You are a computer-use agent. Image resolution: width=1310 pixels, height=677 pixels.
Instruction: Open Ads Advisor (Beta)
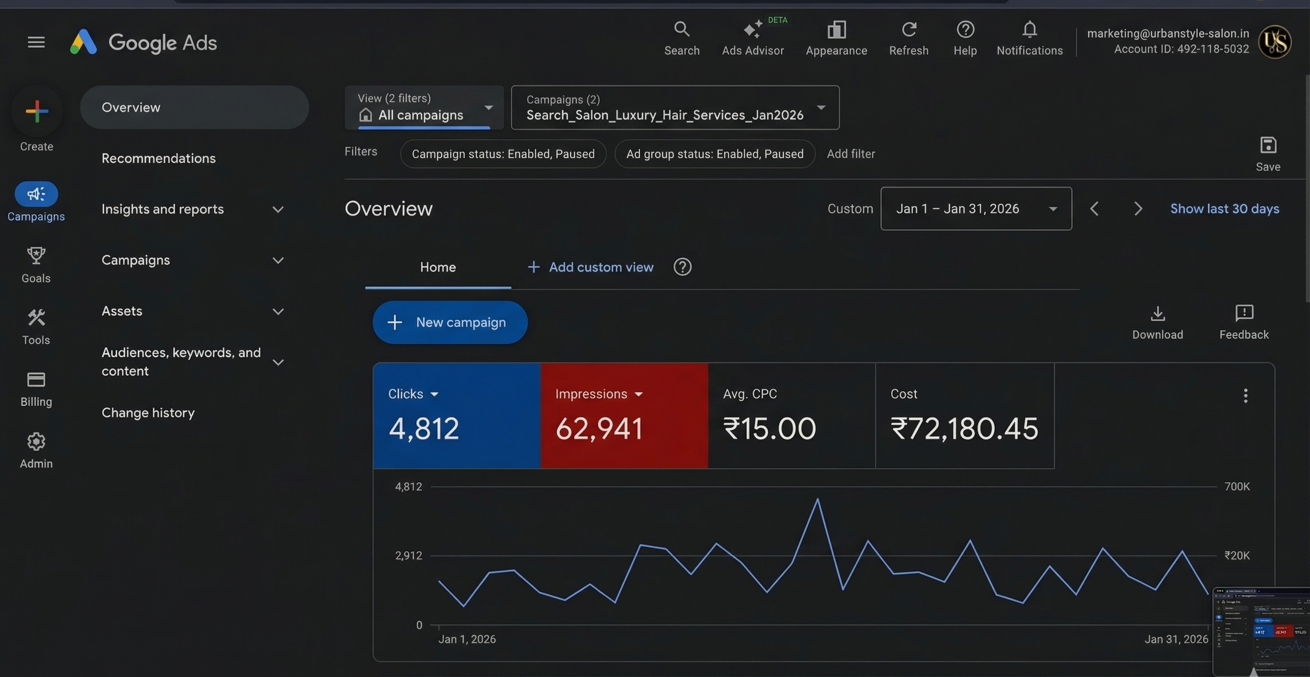753,38
